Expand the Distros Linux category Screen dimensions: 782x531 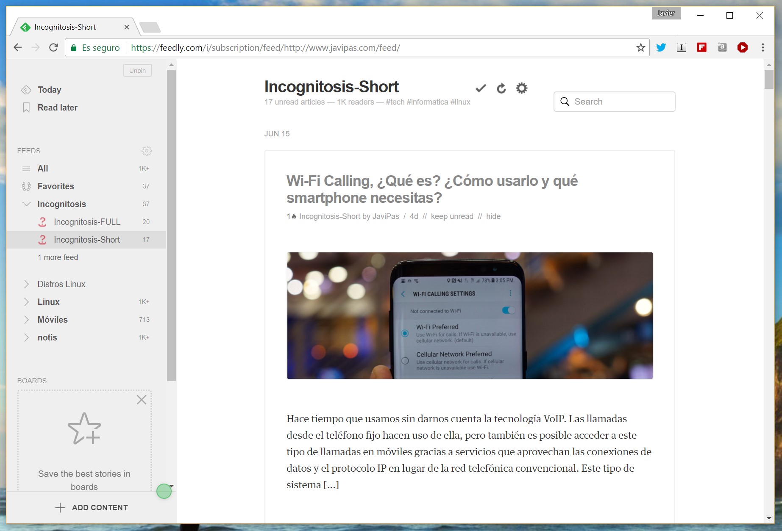(x=26, y=284)
